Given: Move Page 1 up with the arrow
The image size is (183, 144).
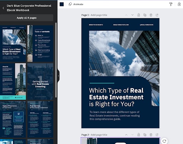Looking at the screenshot, I should tap(126, 15).
